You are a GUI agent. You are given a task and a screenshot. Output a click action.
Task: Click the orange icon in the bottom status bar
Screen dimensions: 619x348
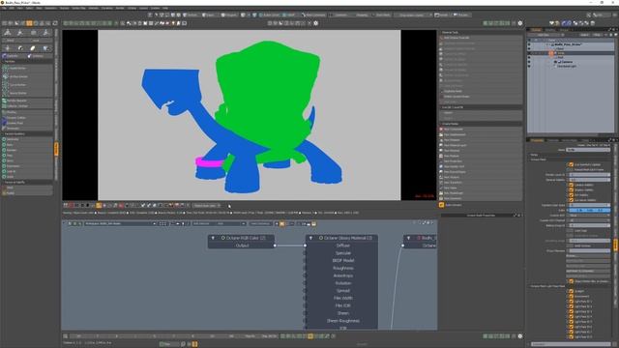coord(194,344)
